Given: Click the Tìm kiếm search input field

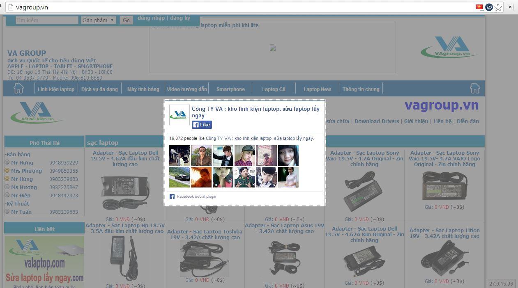Looking at the screenshot, I should (x=47, y=20).
